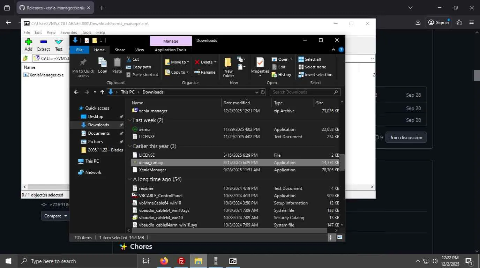Expand the Open dropdown arrow in ribbon

click(x=291, y=59)
